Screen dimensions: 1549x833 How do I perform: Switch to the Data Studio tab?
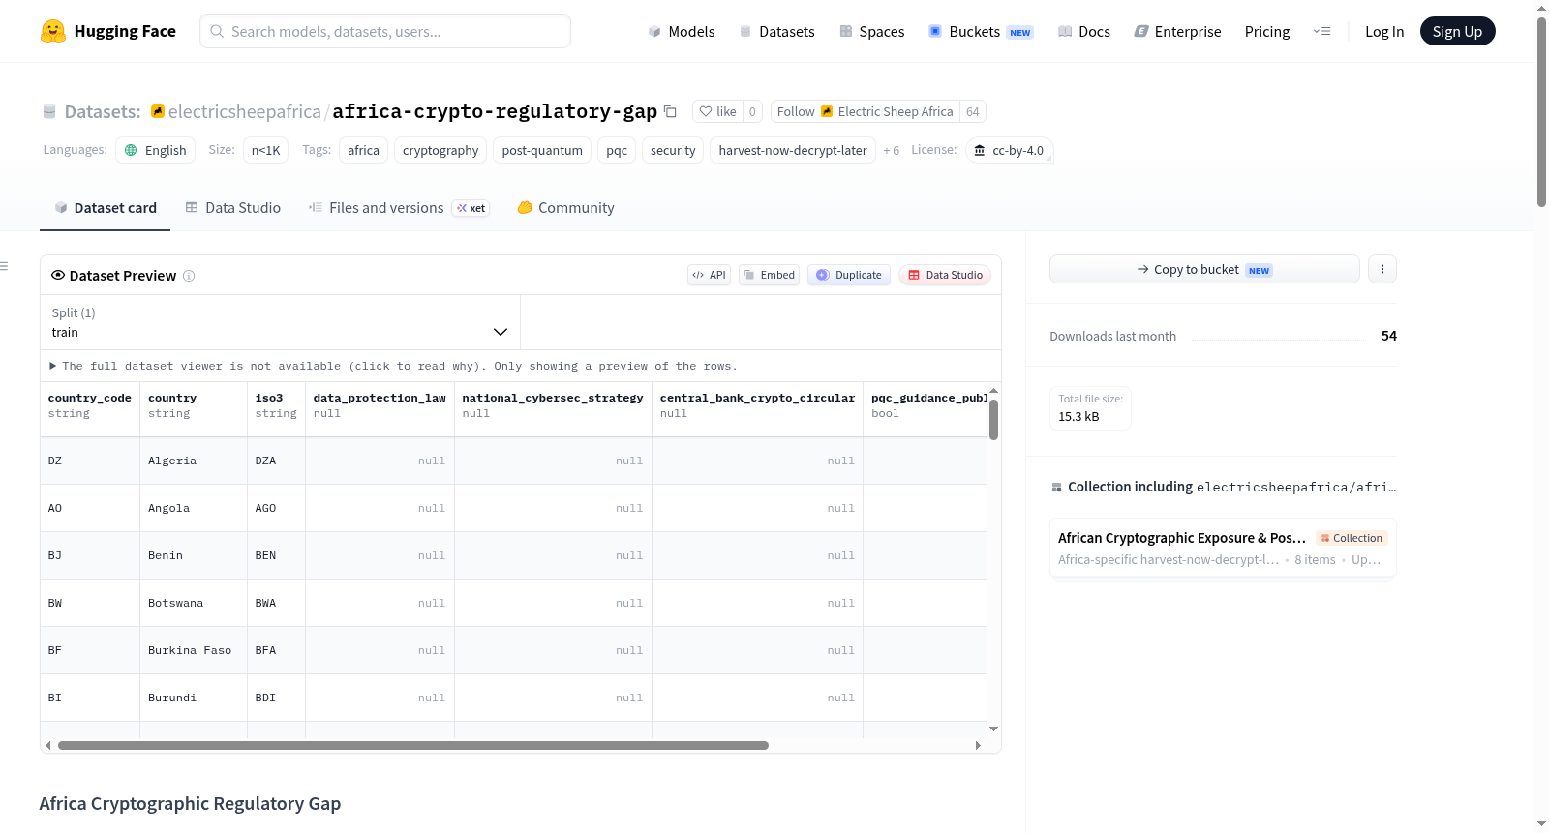[x=233, y=208]
